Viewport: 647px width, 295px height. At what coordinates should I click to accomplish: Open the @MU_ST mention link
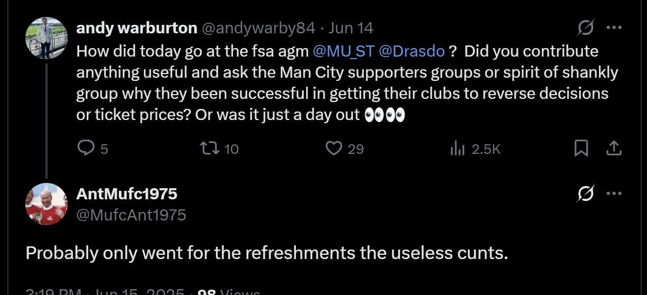click(344, 51)
